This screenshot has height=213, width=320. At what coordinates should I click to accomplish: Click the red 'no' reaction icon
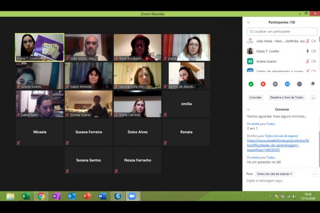click(263, 84)
